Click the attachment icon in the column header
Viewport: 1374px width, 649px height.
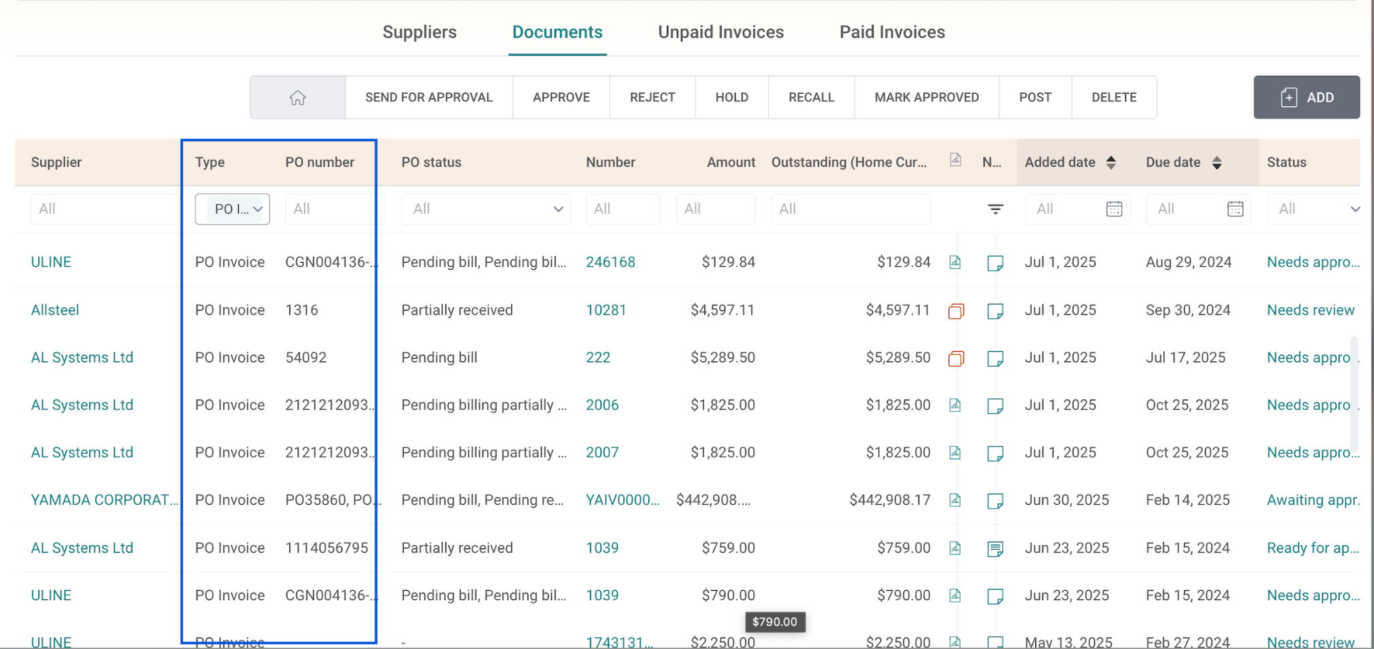[955, 160]
